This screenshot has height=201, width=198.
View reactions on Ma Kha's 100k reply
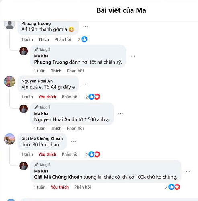(172, 187)
